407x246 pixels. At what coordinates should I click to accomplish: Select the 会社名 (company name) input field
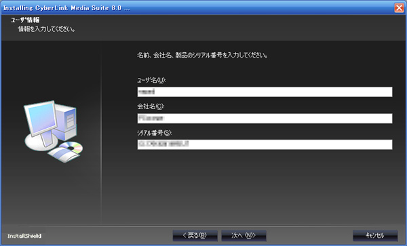click(265, 118)
